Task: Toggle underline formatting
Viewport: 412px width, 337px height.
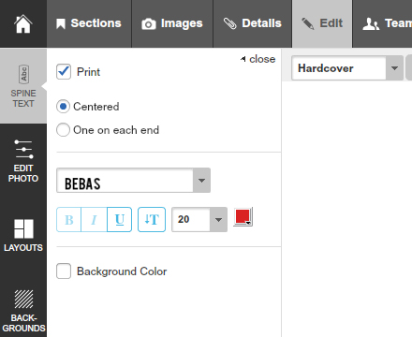Action: click(119, 220)
